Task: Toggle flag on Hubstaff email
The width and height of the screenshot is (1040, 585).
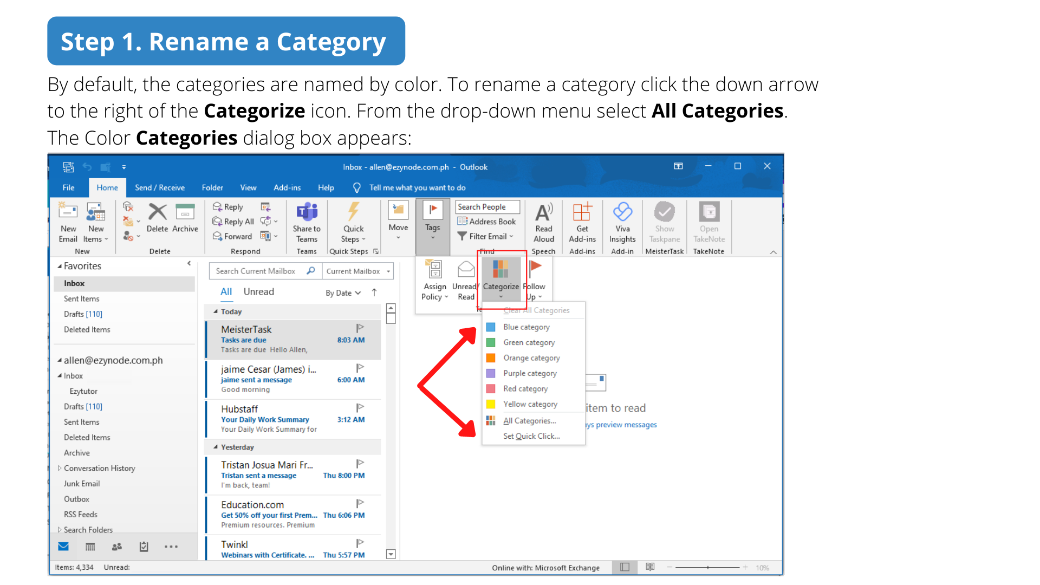Action: pos(360,407)
